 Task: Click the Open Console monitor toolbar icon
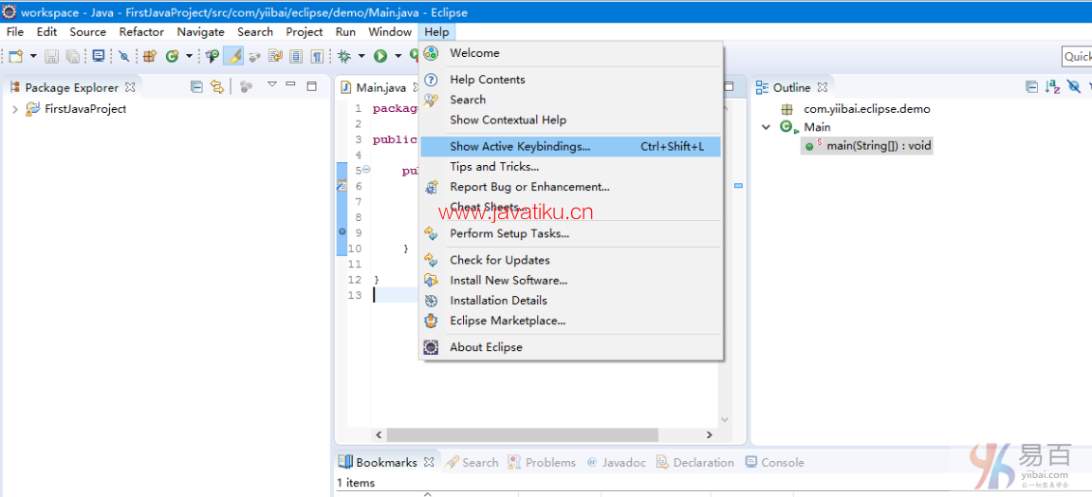[99, 57]
